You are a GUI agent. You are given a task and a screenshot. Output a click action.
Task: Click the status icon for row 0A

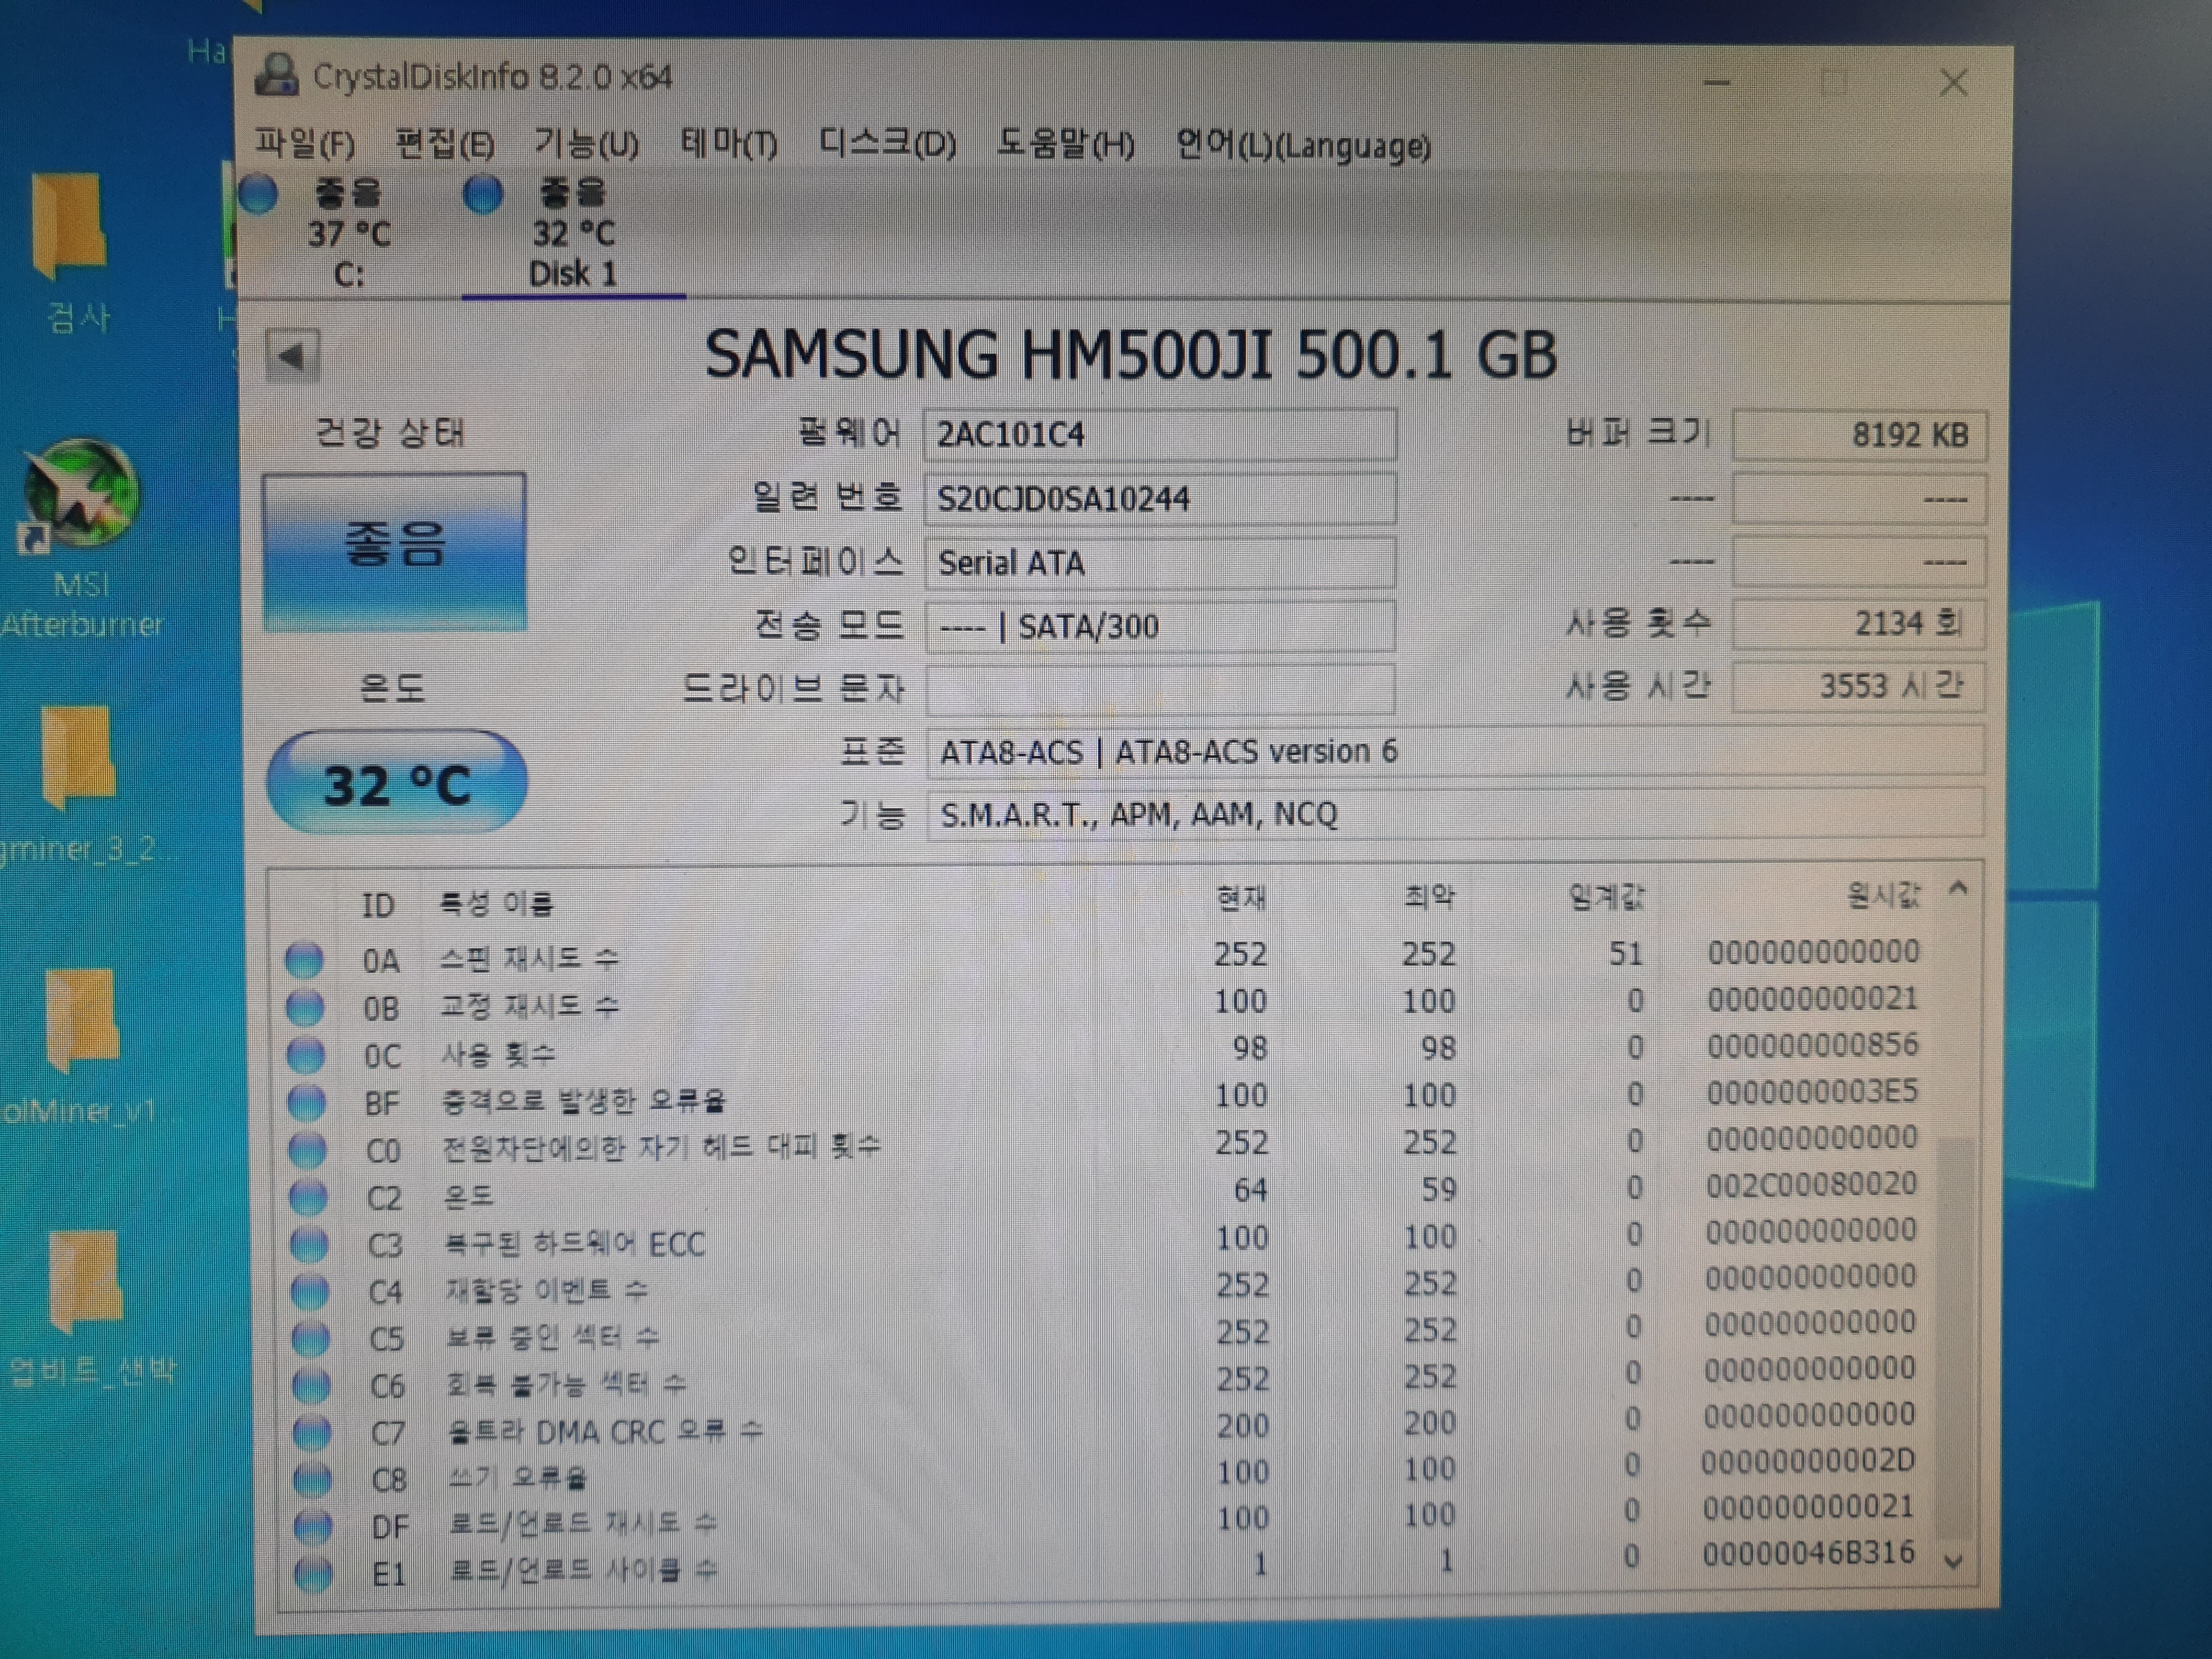pyautogui.click(x=304, y=960)
